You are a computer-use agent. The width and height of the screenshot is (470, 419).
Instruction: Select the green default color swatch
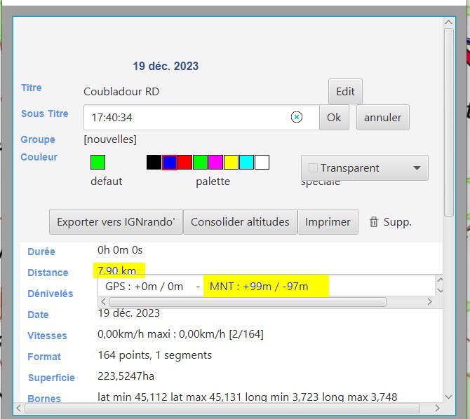(98, 163)
